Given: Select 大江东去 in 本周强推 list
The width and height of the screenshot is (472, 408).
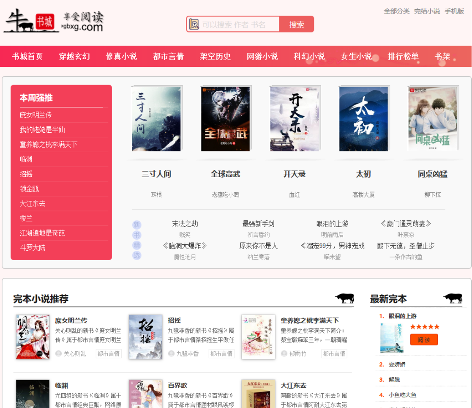Looking at the screenshot, I should tap(32, 203).
